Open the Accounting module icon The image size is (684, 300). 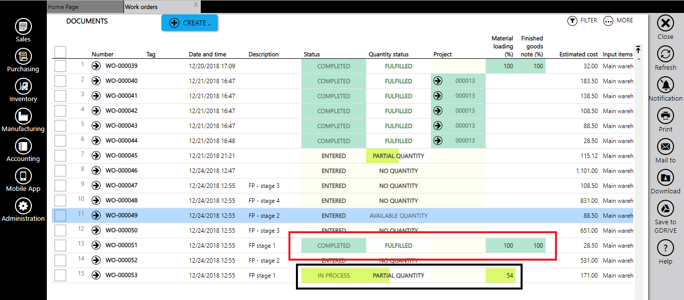tap(23, 146)
